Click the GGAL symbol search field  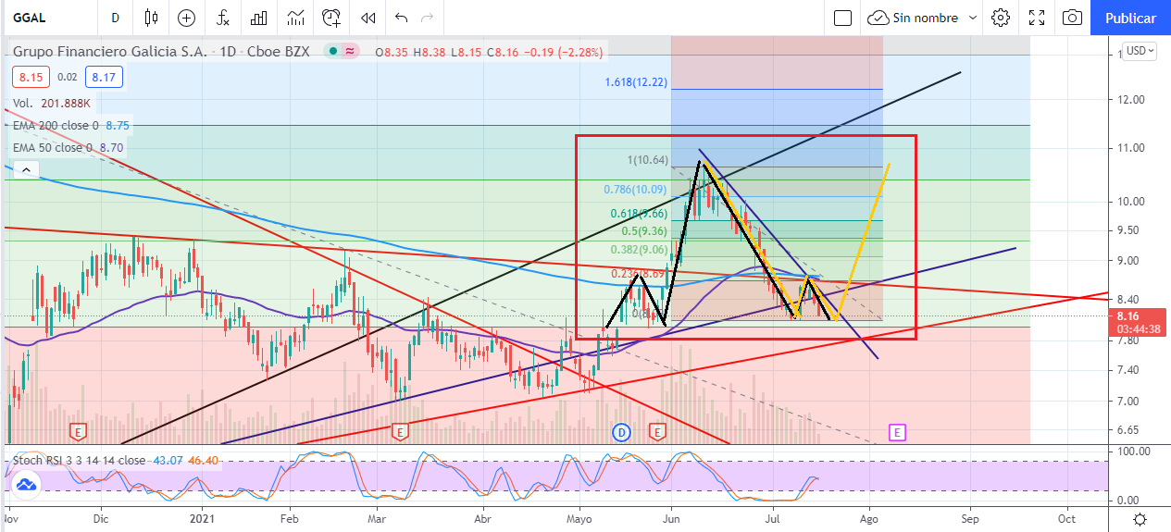[46, 18]
